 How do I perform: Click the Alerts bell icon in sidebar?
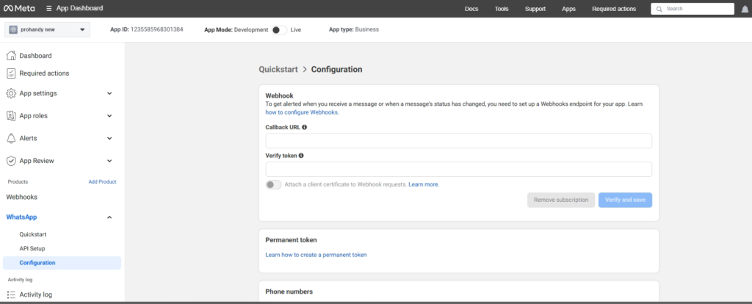(11, 138)
